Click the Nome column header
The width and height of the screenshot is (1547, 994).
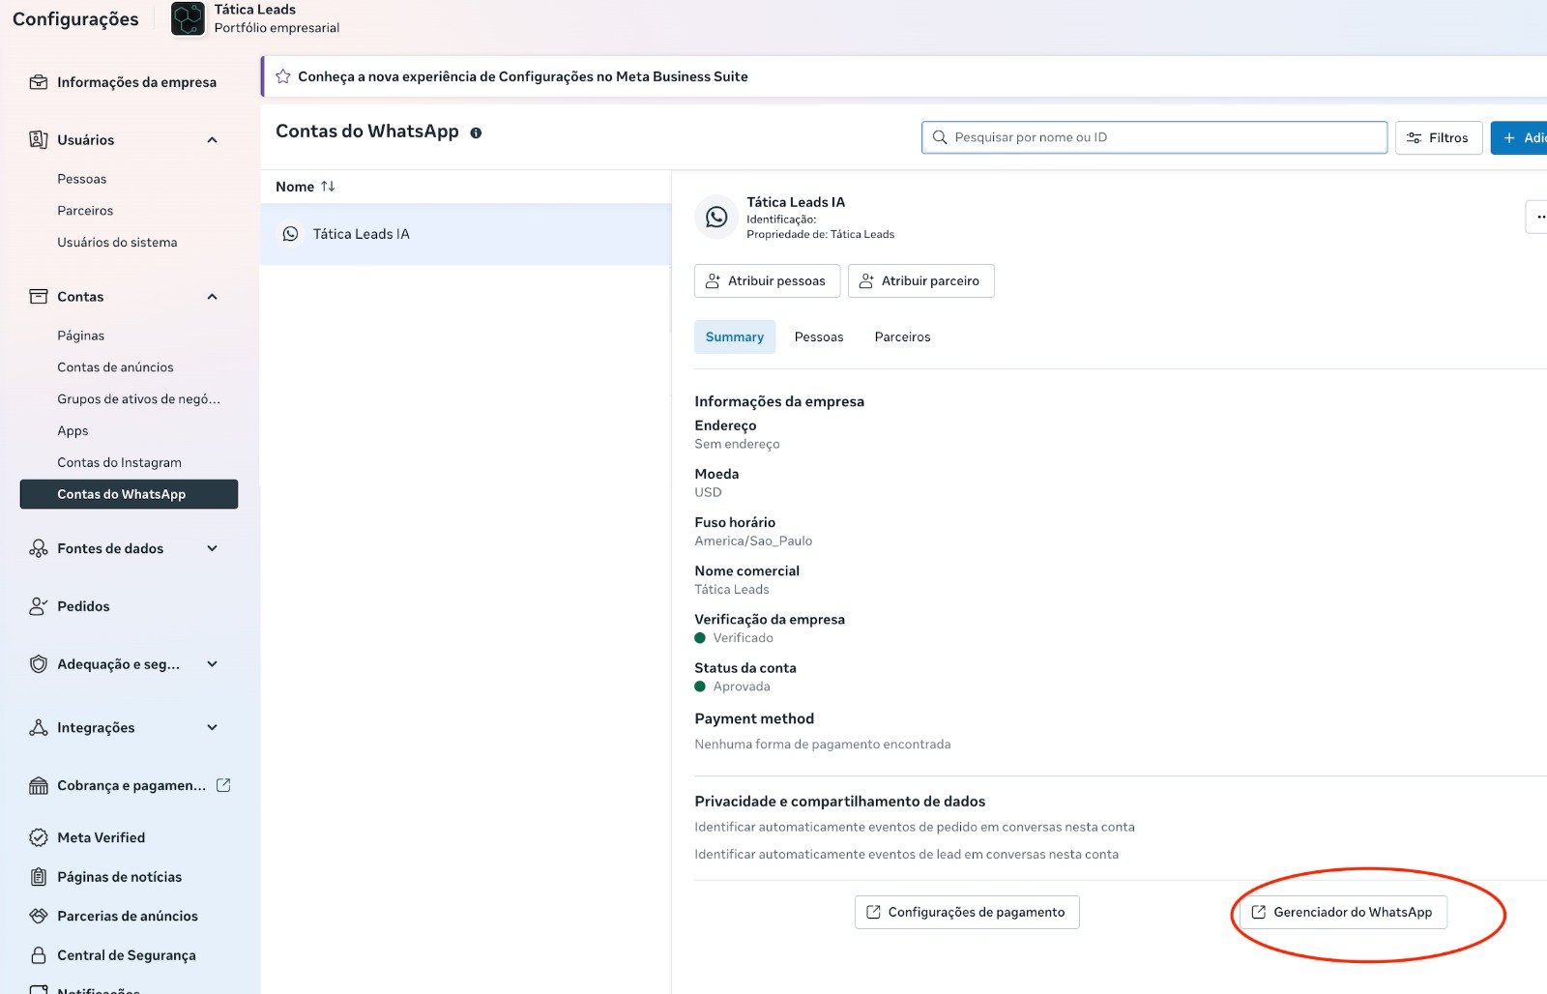coord(295,187)
